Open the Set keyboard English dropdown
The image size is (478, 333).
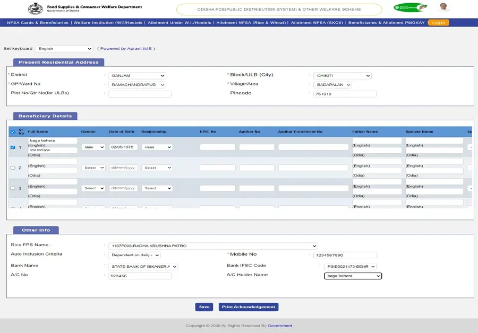pos(64,49)
